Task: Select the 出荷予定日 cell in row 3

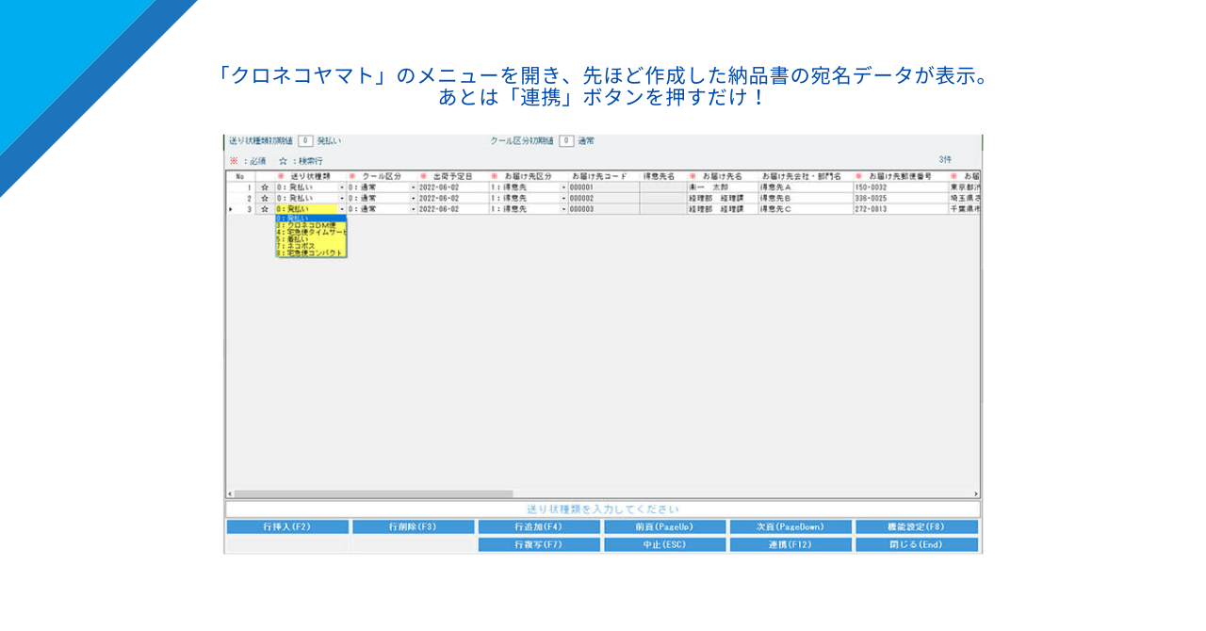Action: (453, 209)
